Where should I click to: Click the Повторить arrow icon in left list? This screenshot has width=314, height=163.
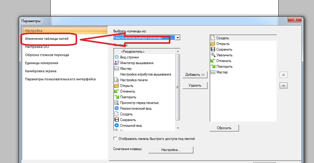pyautogui.click(x=117, y=97)
